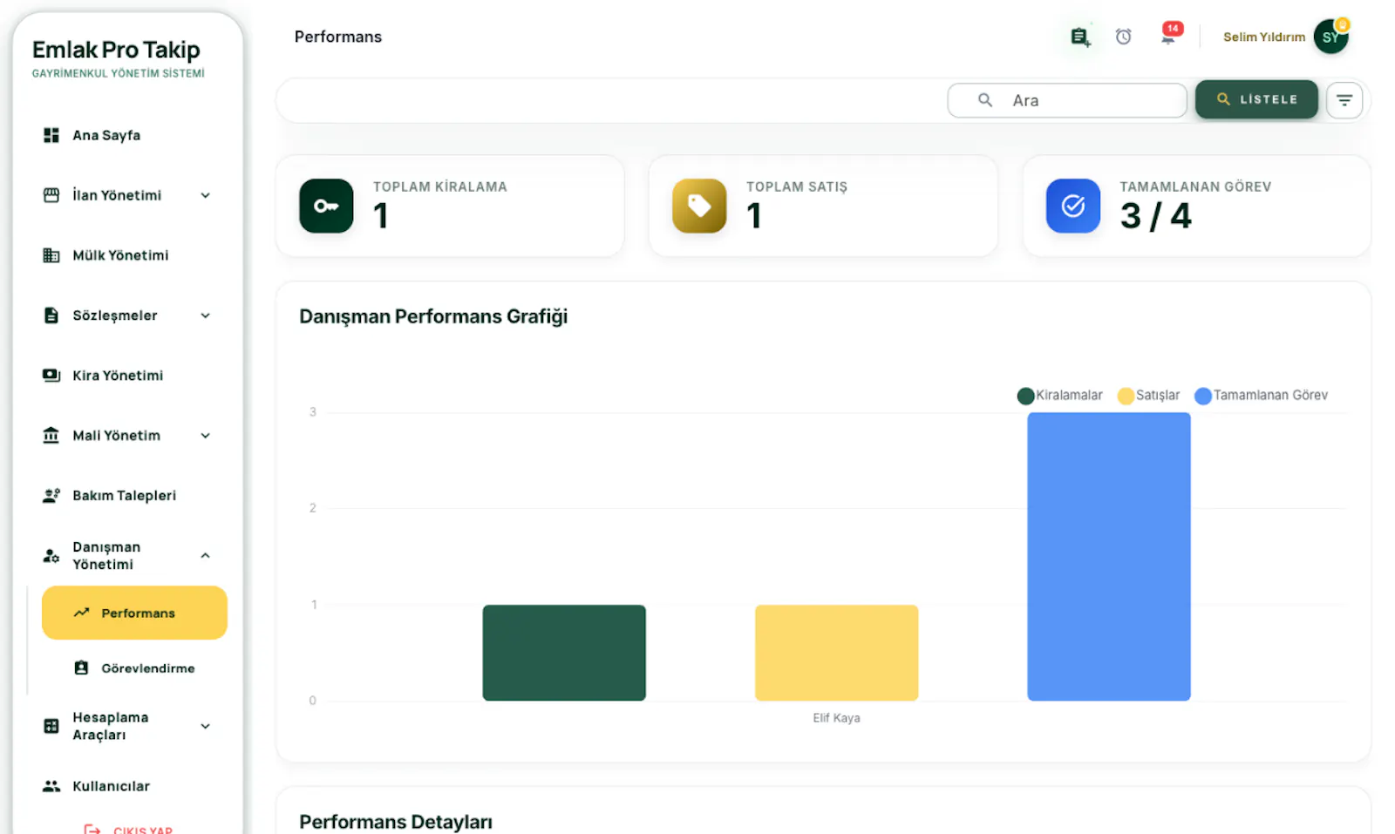Click the Danışman Yönetimi person-gear icon
Image resolution: width=1395 pixels, height=834 pixels.
(x=51, y=555)
